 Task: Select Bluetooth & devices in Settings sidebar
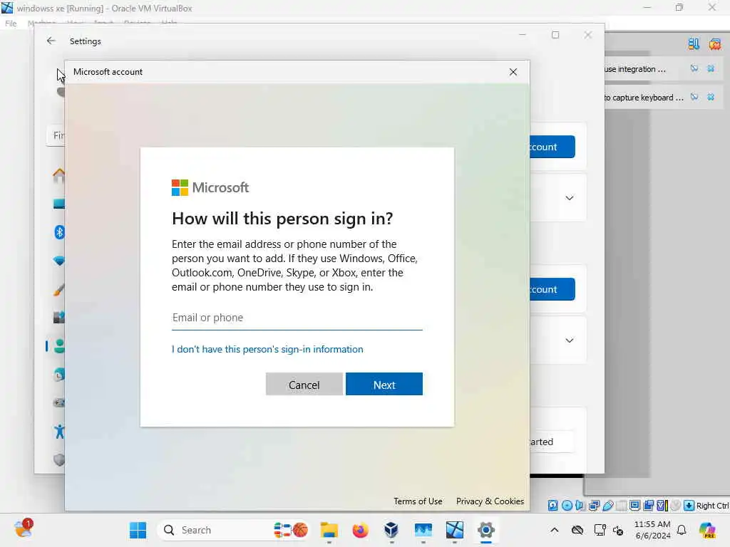[59, 232]
